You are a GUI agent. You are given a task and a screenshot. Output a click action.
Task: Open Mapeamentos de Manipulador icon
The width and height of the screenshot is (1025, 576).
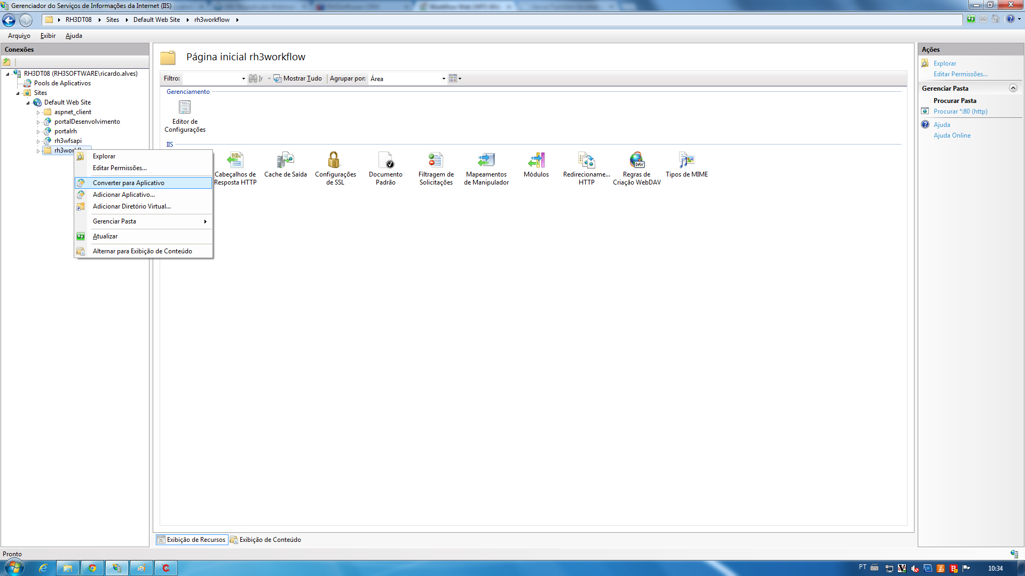point(486,161)
